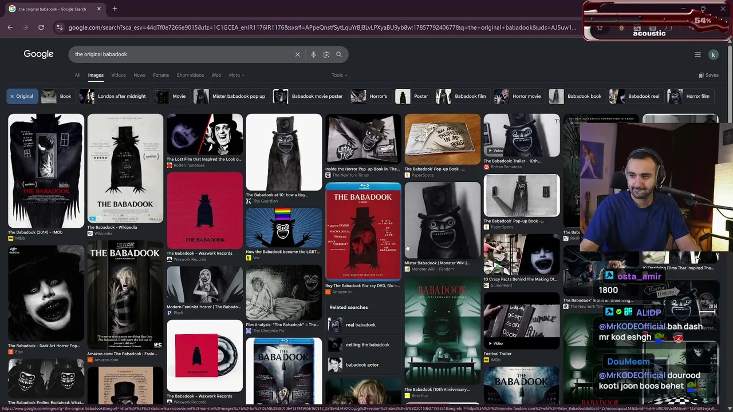Reload the Google search page
733x412 pixels.
(41, 27)
